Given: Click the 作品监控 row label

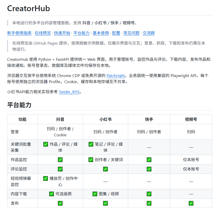Looking at the screenshot, I should (19, 160).
